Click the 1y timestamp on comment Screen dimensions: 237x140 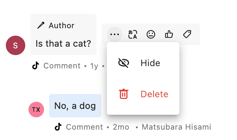[94, 66]
